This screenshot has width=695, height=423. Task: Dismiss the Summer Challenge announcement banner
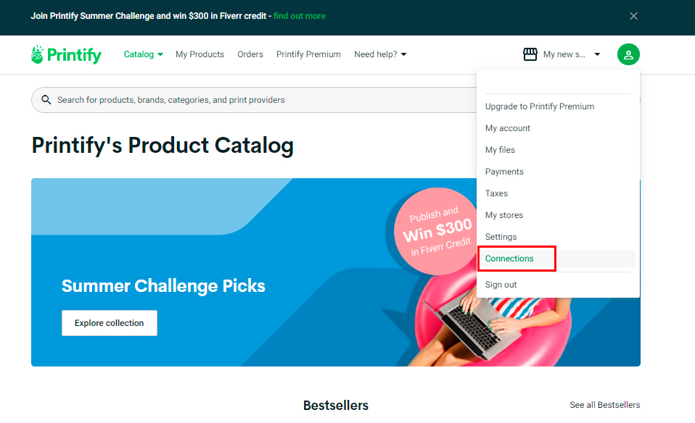[x=633, y=16]
